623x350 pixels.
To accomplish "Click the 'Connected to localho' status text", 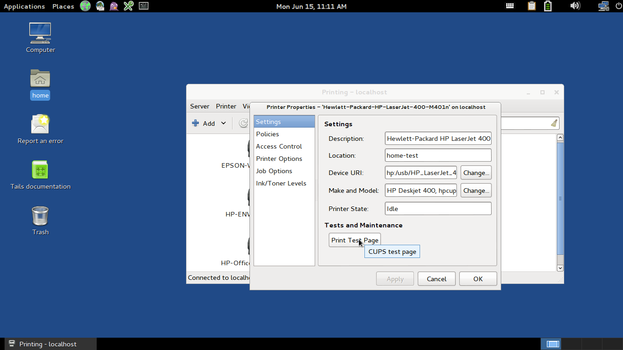I will click(x=219, y=278).
